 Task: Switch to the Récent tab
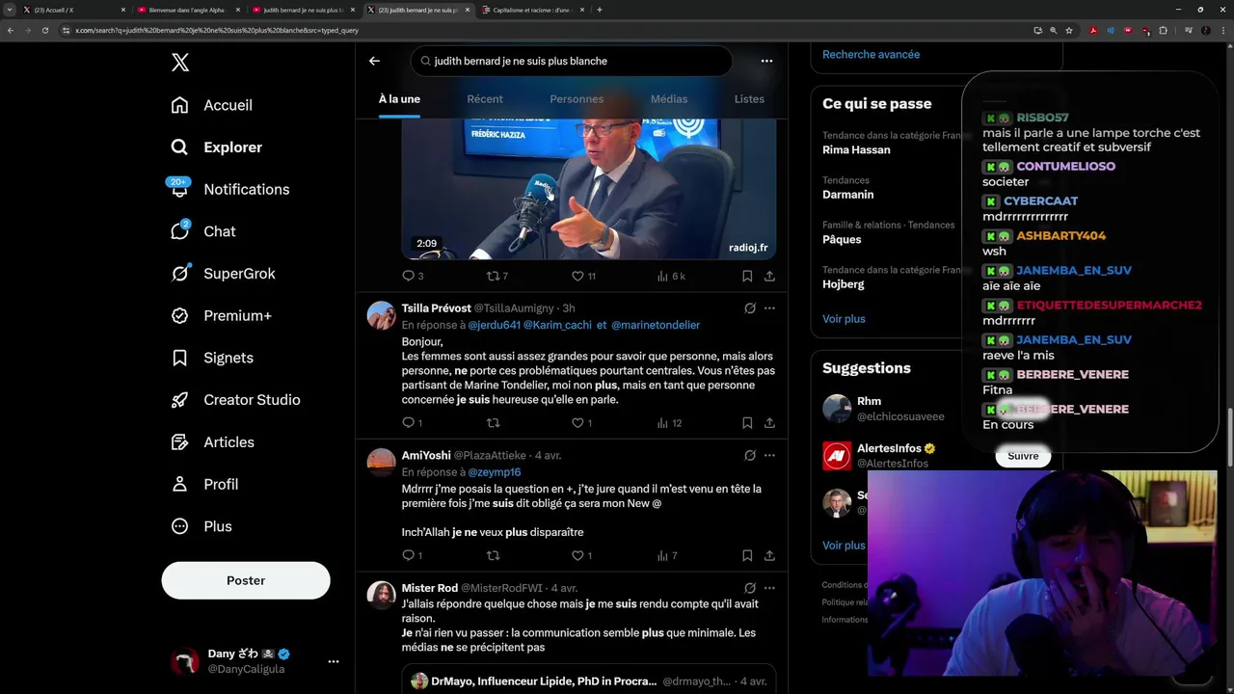(x=485, y=99)
